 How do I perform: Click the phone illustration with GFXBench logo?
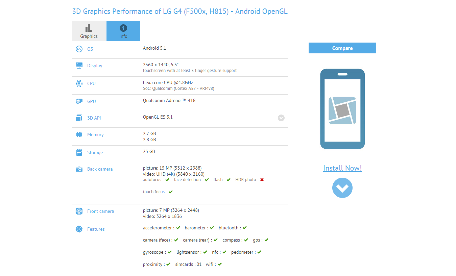click(342, 109)
